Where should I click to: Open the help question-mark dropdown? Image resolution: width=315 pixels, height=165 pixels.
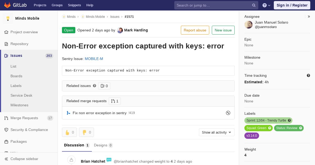pos(266,5)
